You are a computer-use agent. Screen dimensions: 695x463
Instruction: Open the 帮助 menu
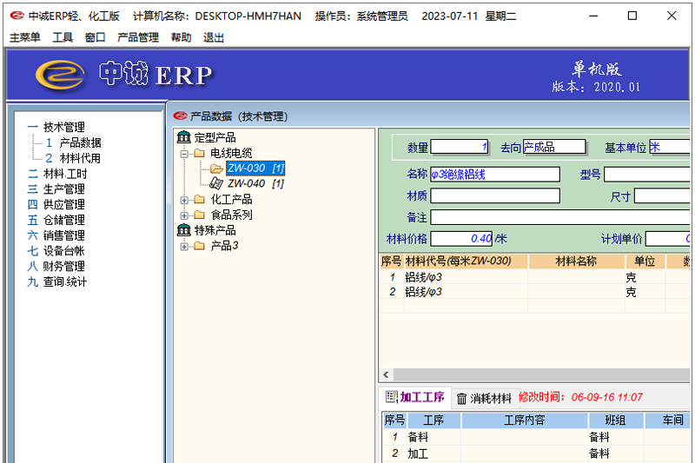coord(182,37)
